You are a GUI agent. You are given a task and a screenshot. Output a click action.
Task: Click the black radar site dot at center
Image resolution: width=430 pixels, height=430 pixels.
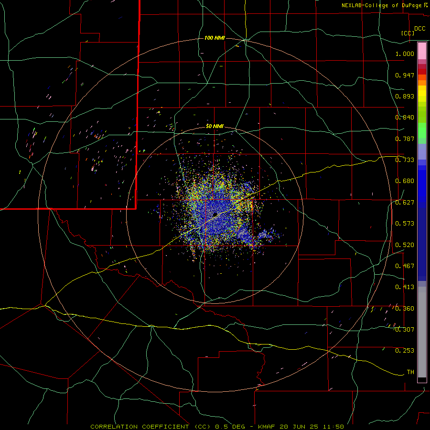click(215, 214)
